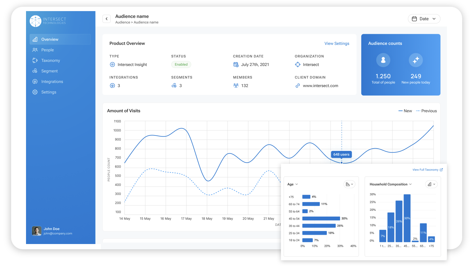
Task: Click the People icon in sidebar
Action: pos(35,50)
